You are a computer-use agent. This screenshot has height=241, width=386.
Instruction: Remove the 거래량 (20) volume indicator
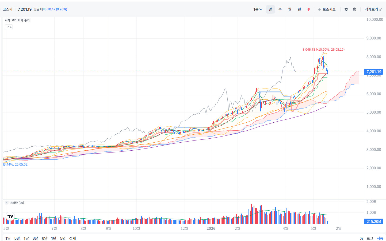pos(7,203)
